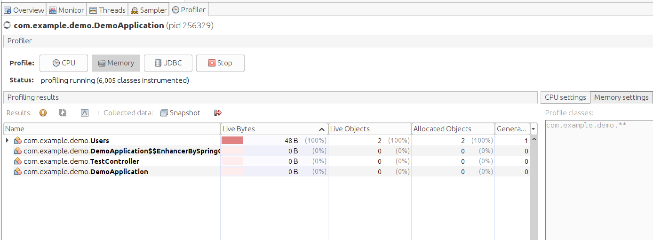Screen dimensions: 653x240
Task: Click the 48 B live bytes value
Action: pyautogui.click(x=291, y=140)
